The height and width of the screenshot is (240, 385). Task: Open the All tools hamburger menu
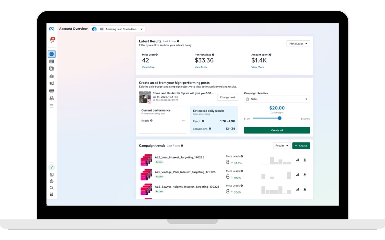pos(52,106)
